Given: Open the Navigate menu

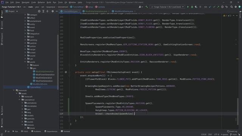Looking at the screenshot, I should [25, 3].
